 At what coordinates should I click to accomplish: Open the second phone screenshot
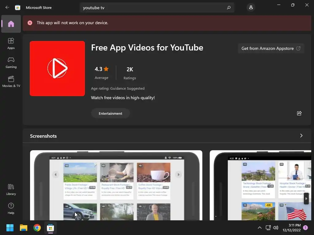click(260, 185)
